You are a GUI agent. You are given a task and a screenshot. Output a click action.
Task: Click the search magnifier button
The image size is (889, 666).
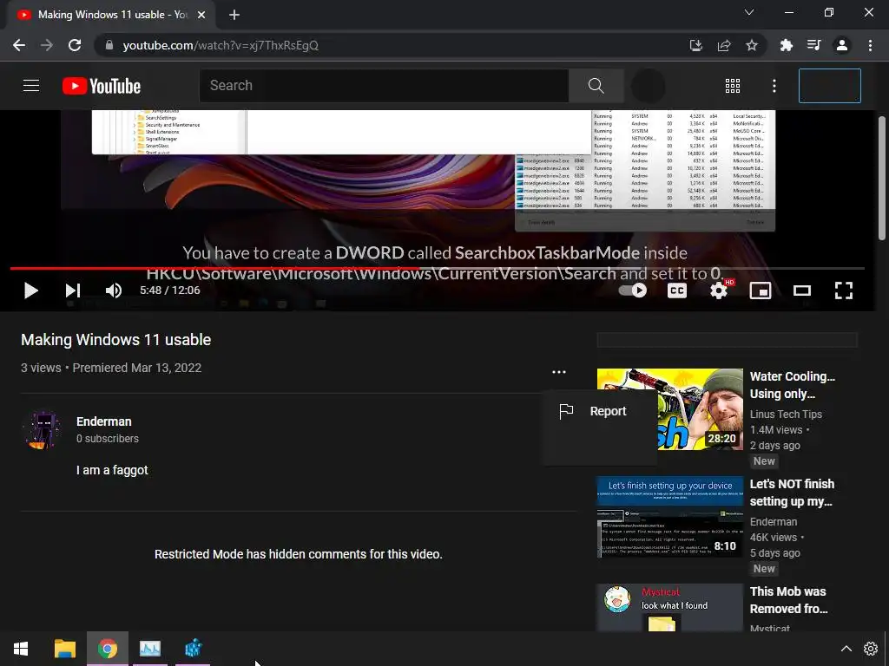596,86
